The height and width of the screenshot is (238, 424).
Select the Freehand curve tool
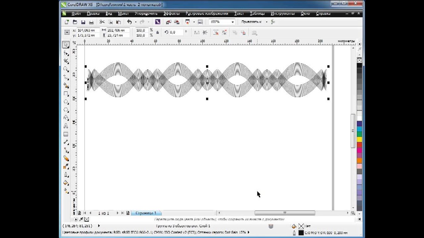66,77
